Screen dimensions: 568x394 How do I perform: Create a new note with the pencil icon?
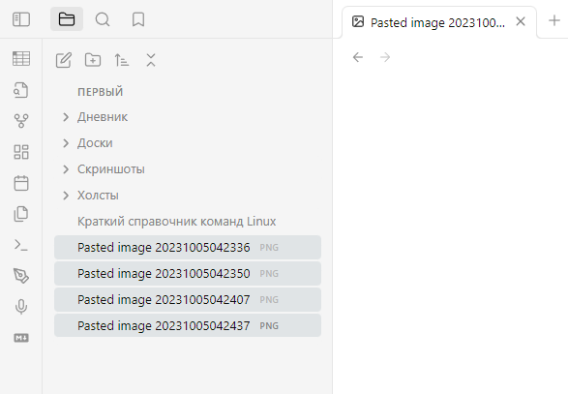tap(64, 60)
